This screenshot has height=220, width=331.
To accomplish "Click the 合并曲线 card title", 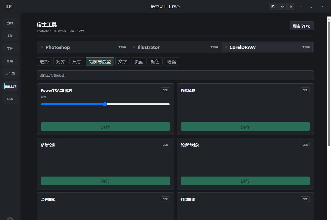I will tap(48, 199).
